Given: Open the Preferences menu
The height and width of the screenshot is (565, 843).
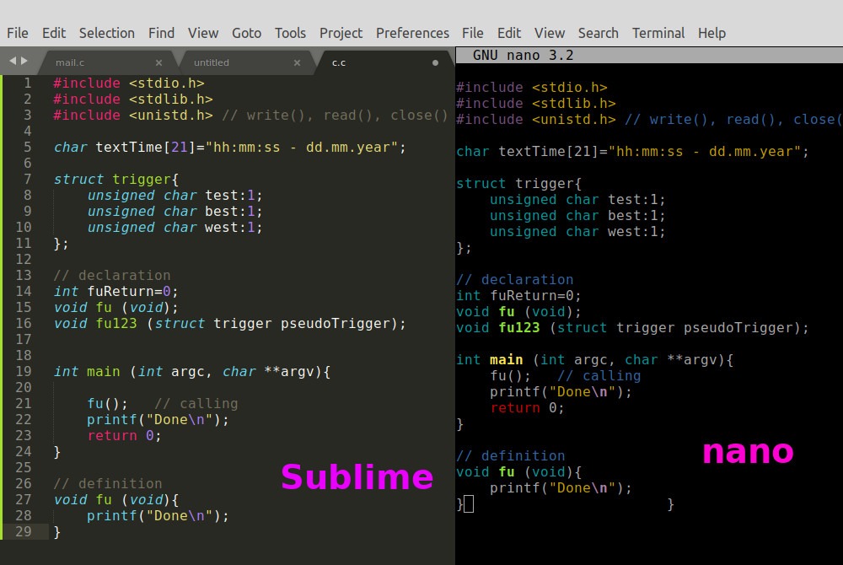Looking at the screenshot, I should [412, 34].
